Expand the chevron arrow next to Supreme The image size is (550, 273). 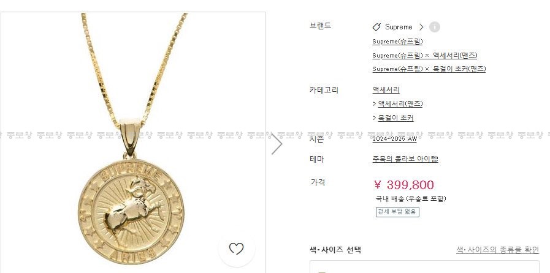click(x=421, y=27)
